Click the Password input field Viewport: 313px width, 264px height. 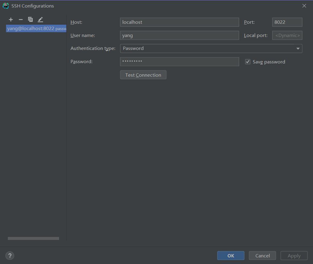(180, 62)
